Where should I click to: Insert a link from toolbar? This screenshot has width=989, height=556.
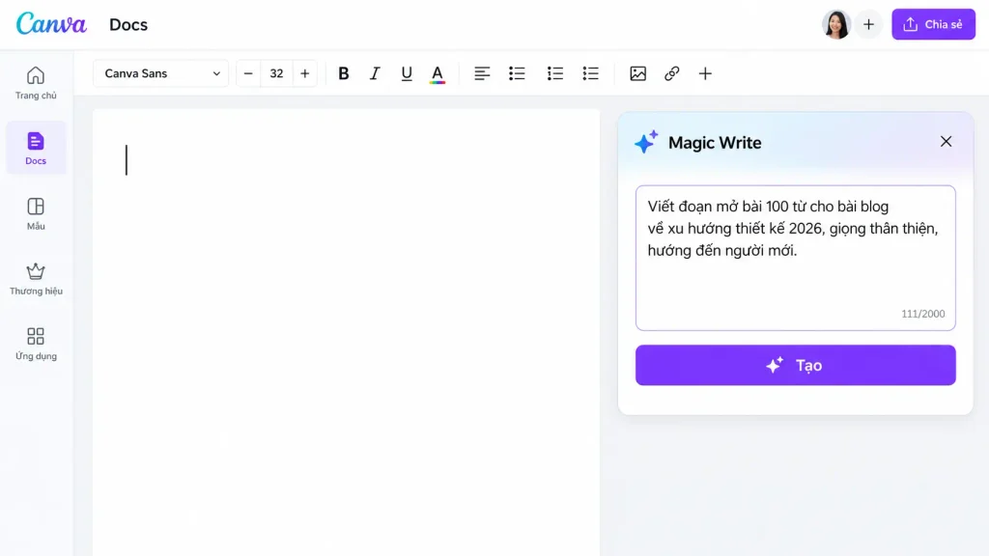click(672, 73)
